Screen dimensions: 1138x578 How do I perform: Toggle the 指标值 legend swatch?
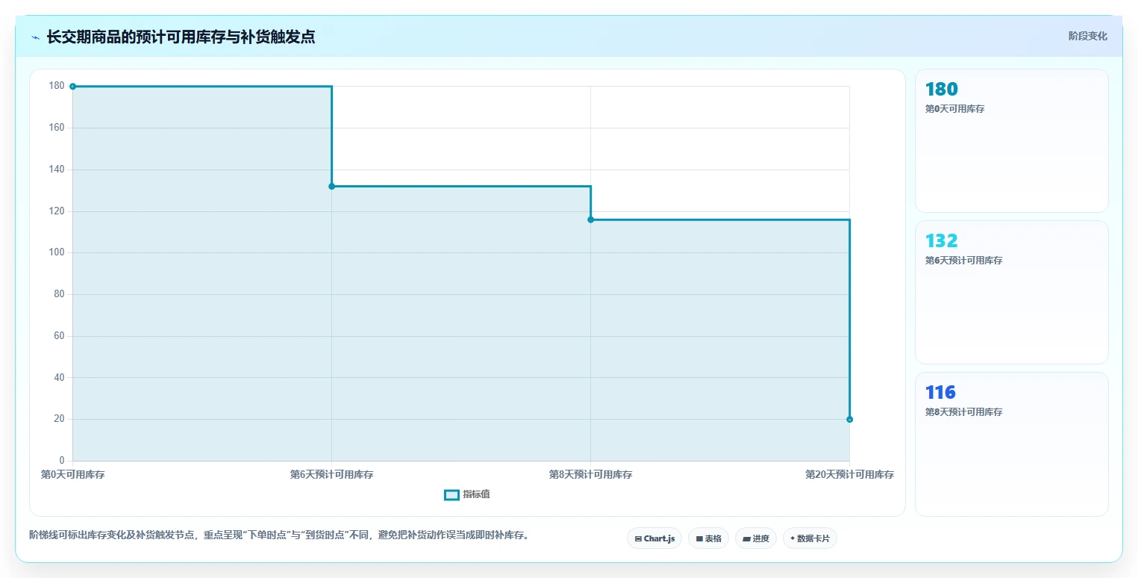click(x=451, y=494)
